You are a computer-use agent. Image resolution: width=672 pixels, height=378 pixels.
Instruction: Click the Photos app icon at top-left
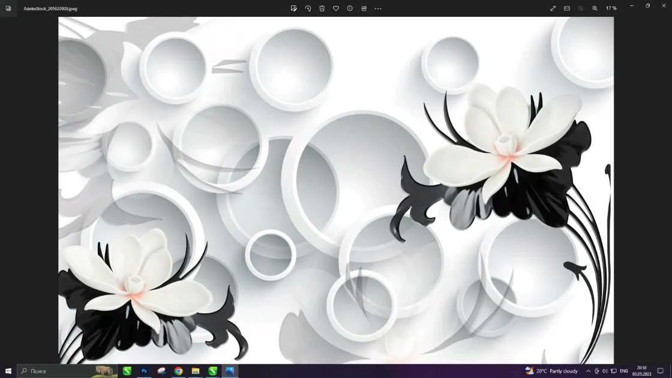(x=8, y=8)
